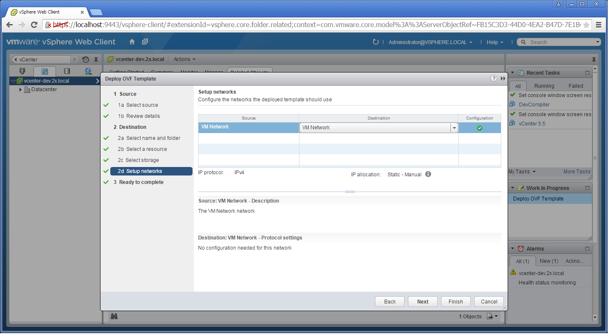
Task: Click the browser reload icon
Action: [34, 25]
